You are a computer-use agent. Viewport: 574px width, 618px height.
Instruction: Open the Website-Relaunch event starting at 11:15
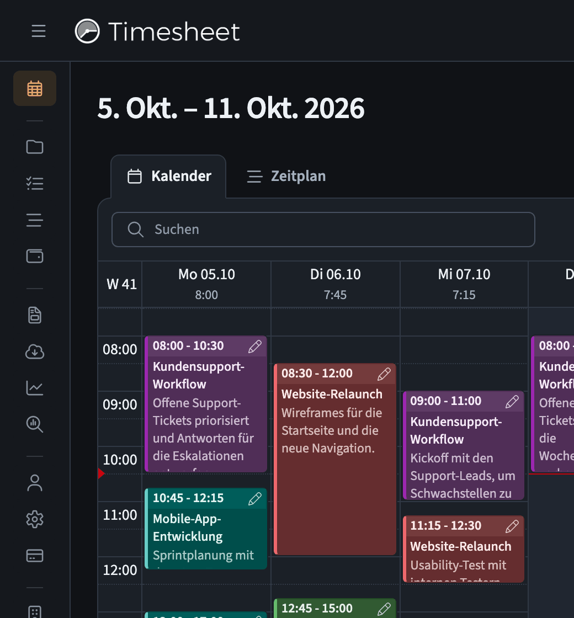pos(463,549)
